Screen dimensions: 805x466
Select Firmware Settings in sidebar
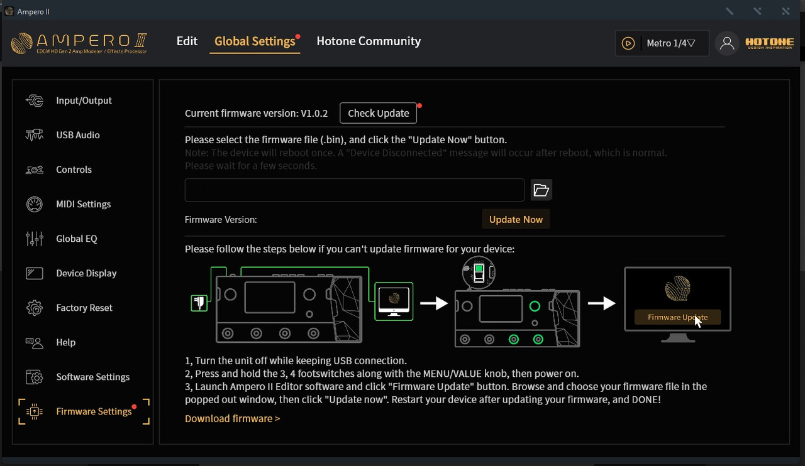tap(84, 411)
